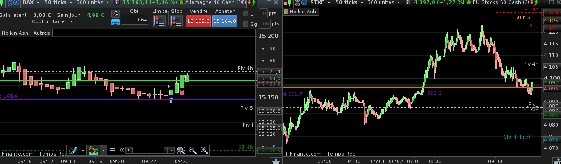Expand the drawing tool dropdown arrow
The height and width of the screenshot is (164, 561).
(83, 150)
